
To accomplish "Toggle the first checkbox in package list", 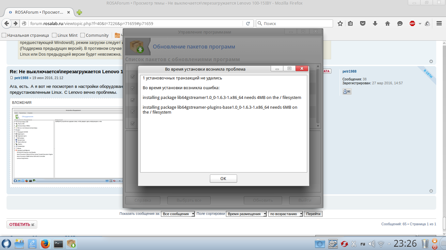I will point(133,76).
